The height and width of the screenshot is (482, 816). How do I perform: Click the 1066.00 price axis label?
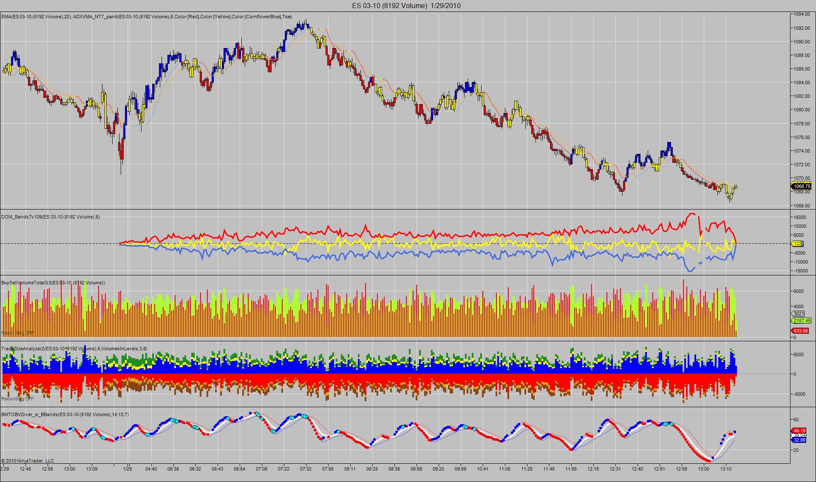click(x=802, y=206)
